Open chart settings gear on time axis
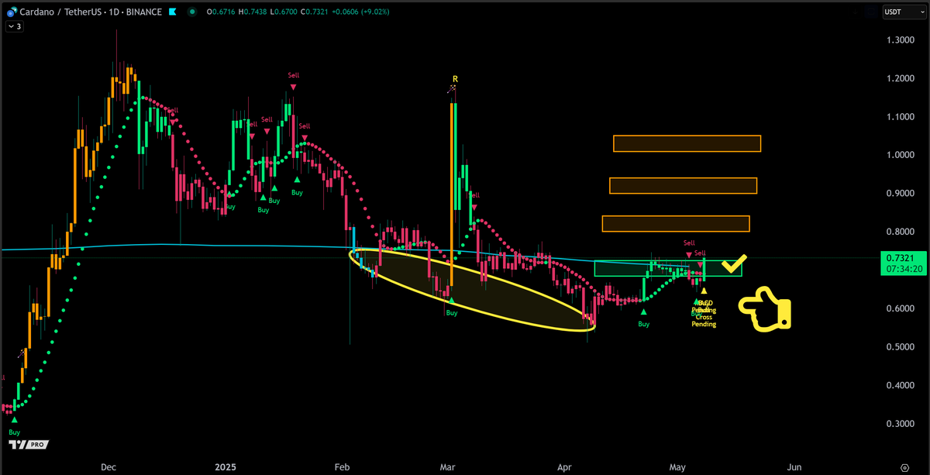 (904, 468)
